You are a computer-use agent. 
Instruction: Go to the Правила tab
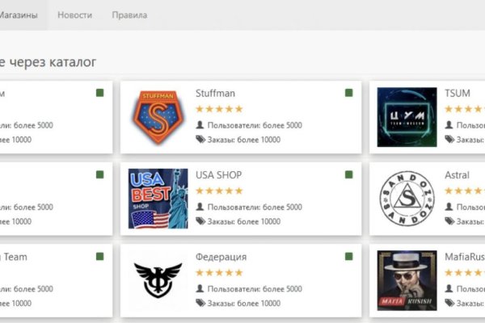pos(129,15)
